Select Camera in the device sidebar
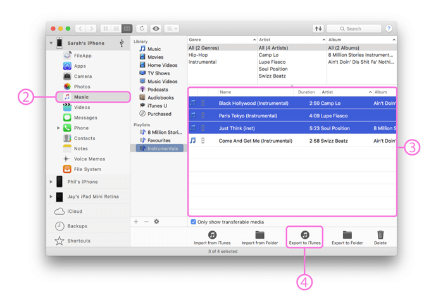443x295 pixels. [x=78, y=76]
